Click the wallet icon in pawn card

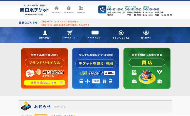coord(160,81)
